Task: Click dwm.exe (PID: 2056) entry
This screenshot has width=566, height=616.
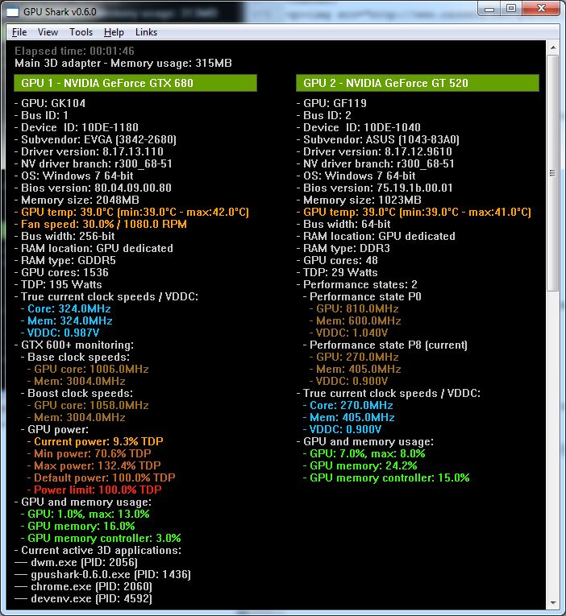Action: pyautogui.click(x=77, y=563)
